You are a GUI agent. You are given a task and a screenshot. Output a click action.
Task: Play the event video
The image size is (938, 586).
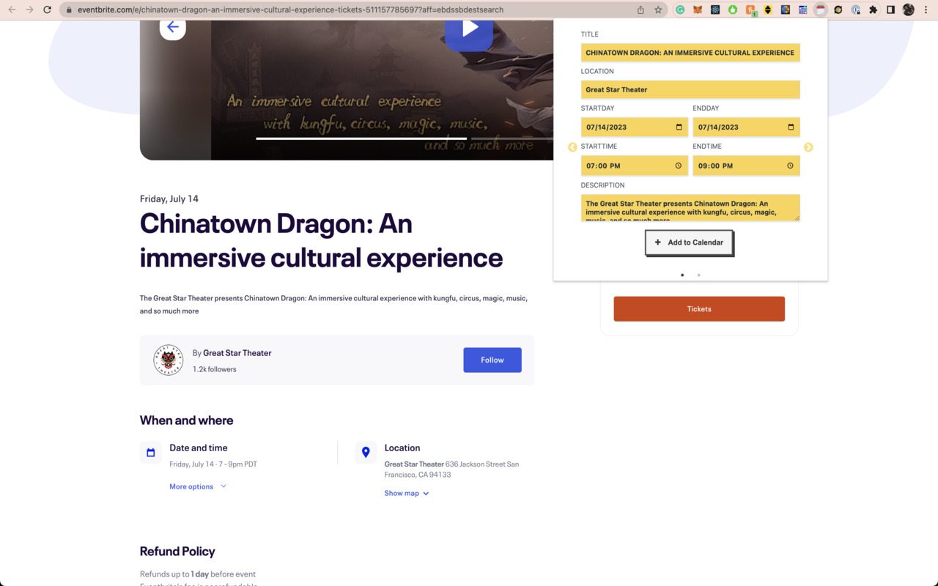[x=470, y=29]
